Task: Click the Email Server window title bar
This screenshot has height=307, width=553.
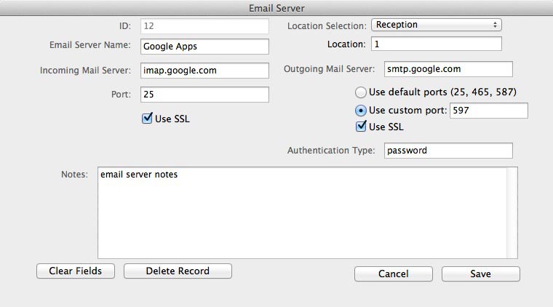Action: click(276, 8)
